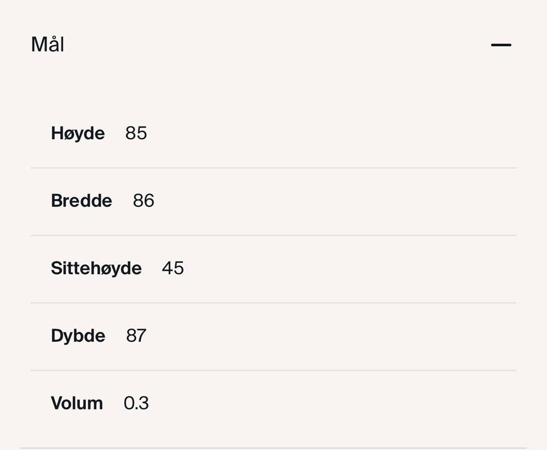547x450 pixels.
Task: Collapse the Mål section with minus icon
Action: coord(501,45)
